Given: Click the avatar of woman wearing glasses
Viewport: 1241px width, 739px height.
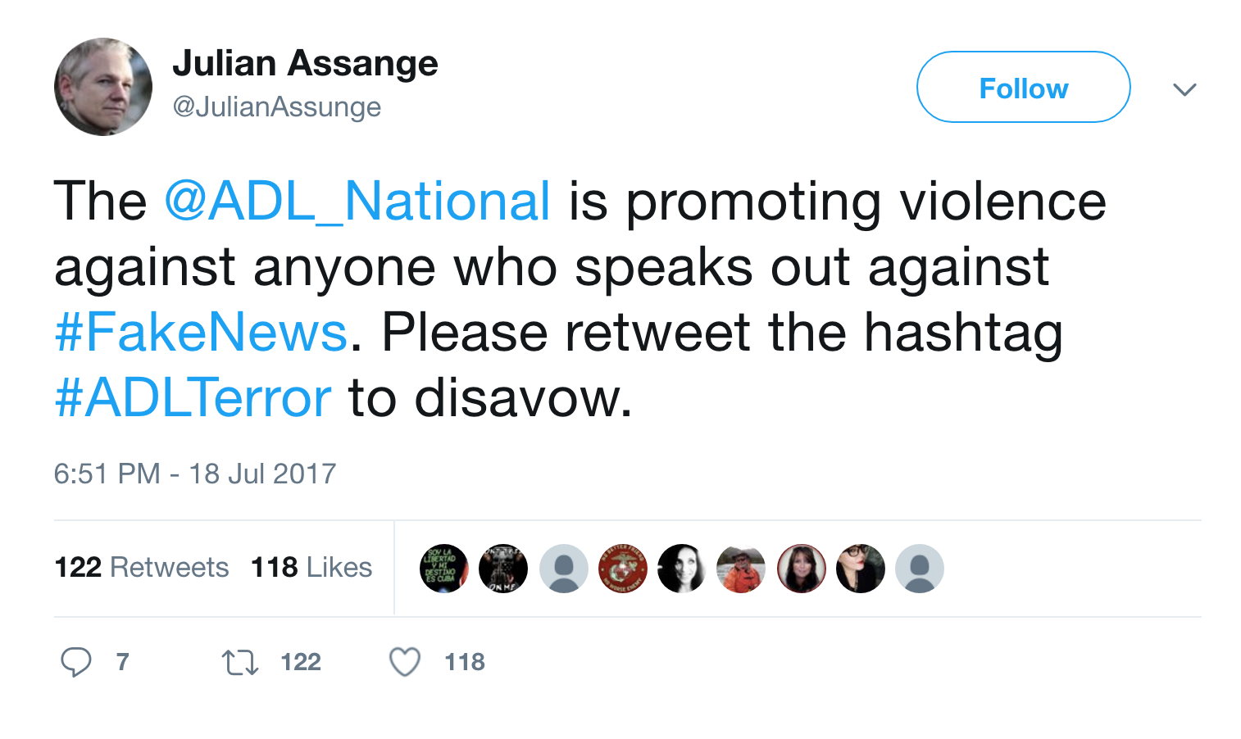Looking at the screenshot, I should pyautogui.click(x=861, y=569).
